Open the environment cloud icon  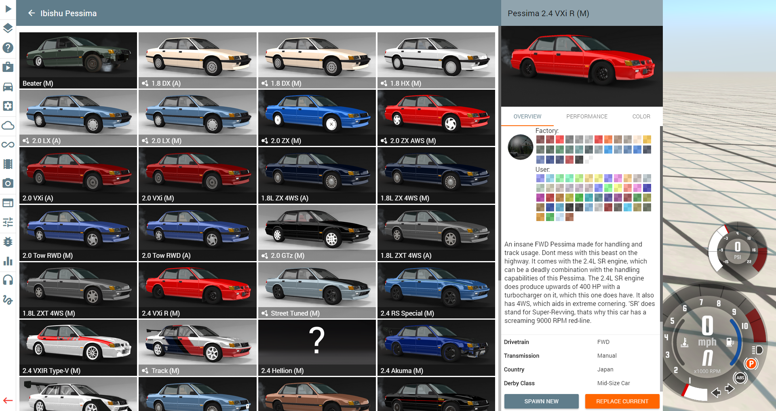(8, 125)
